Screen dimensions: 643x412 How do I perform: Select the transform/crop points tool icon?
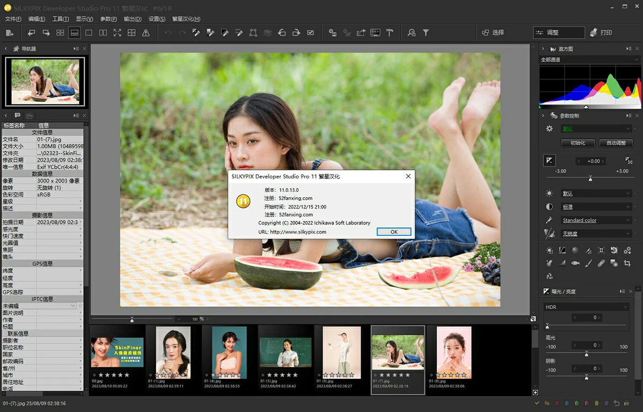point(253,33)
